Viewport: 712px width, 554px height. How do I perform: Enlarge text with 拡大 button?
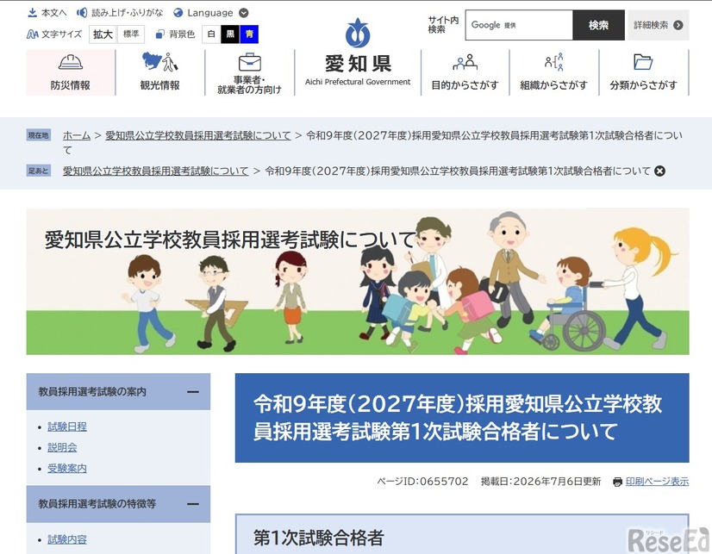coord(103,34)
